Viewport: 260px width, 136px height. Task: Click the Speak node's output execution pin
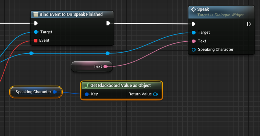click(x=249, y=24)
